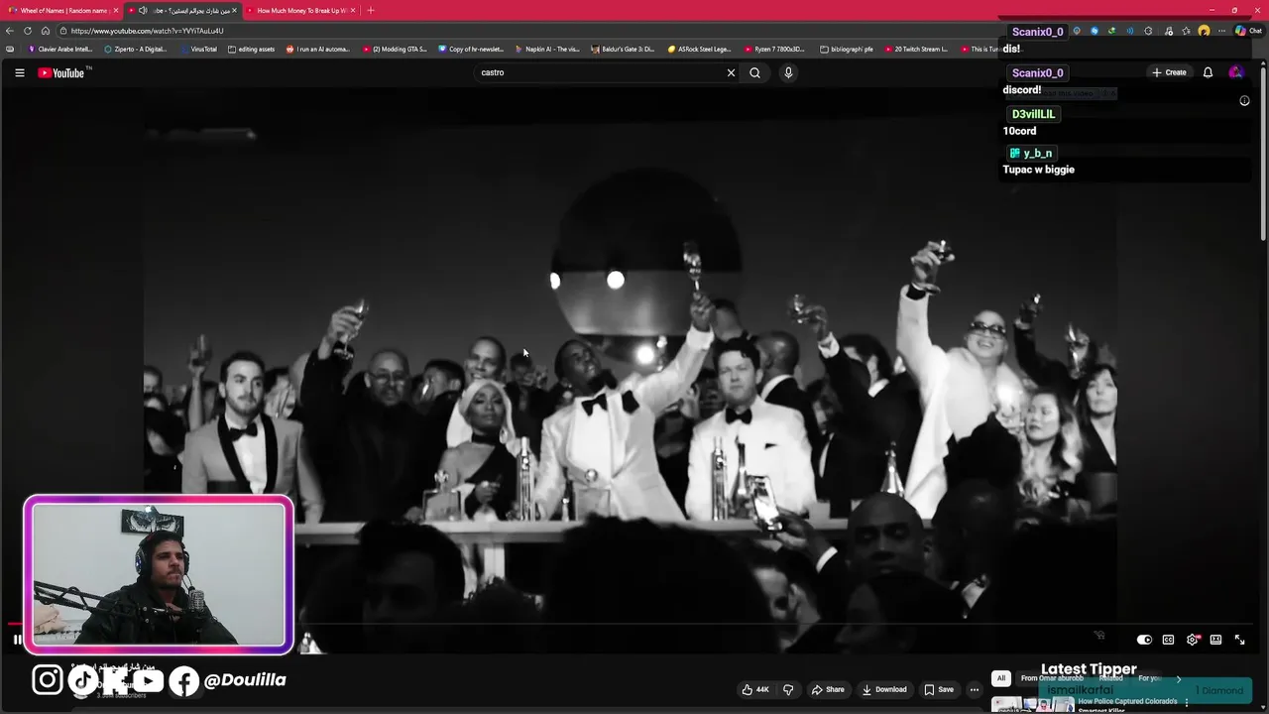The image size is (1269, 714).
Task: Select the 'All' filter chip
Action: pos(1001,678)
